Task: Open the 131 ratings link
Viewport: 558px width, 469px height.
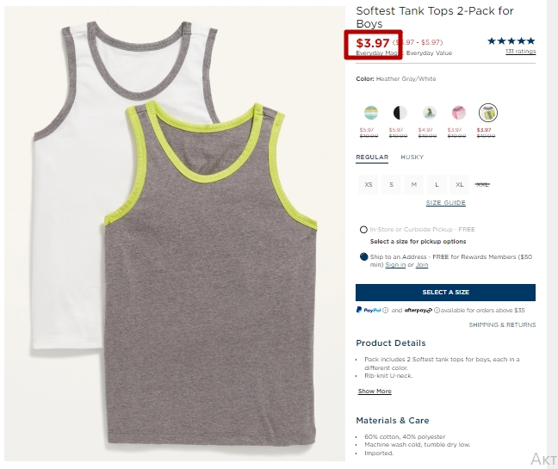Action: click(520, 52)
